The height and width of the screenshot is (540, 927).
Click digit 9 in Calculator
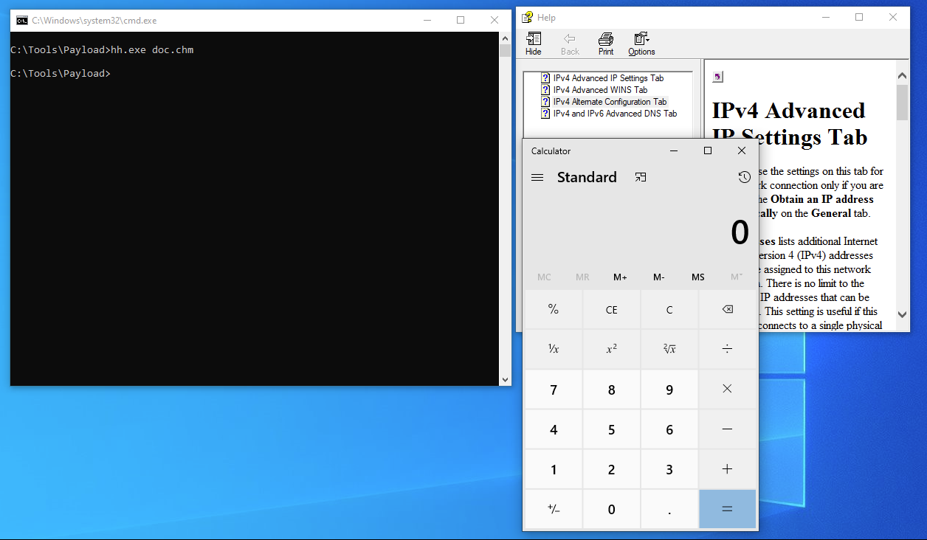tap(669, 390)
